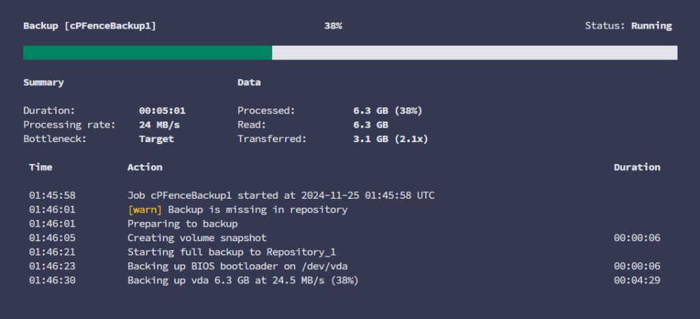This screenshot has height=319, width=700.
Task: Click the Time column header
Action: coord(40,167)
